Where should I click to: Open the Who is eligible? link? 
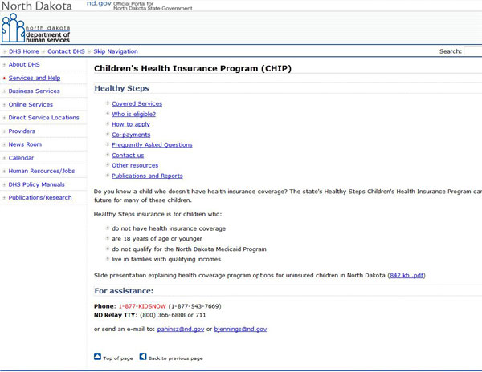point(133,115)
